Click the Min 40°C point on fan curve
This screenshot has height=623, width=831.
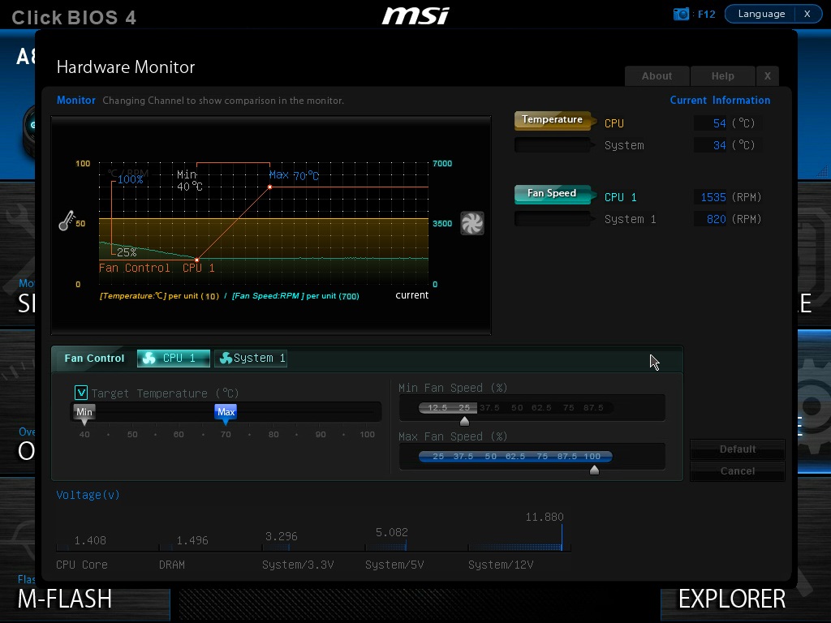click(x=196, y=260)
